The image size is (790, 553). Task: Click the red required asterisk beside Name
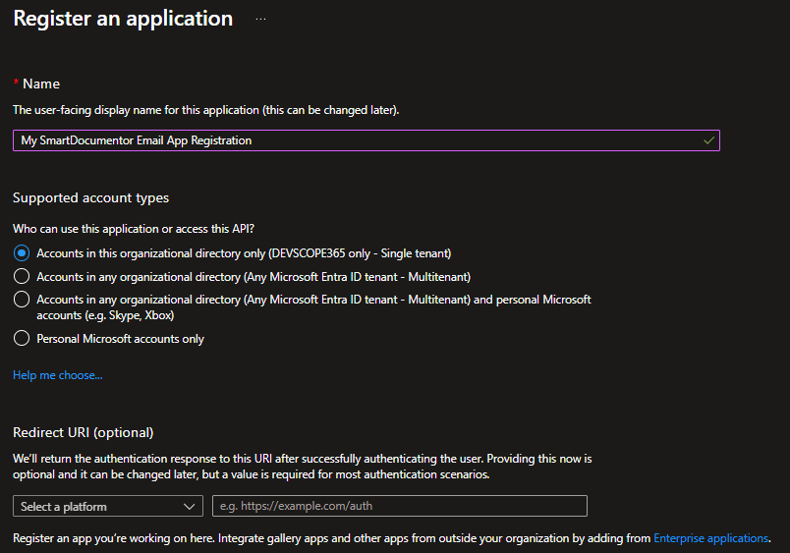[16, 84]
